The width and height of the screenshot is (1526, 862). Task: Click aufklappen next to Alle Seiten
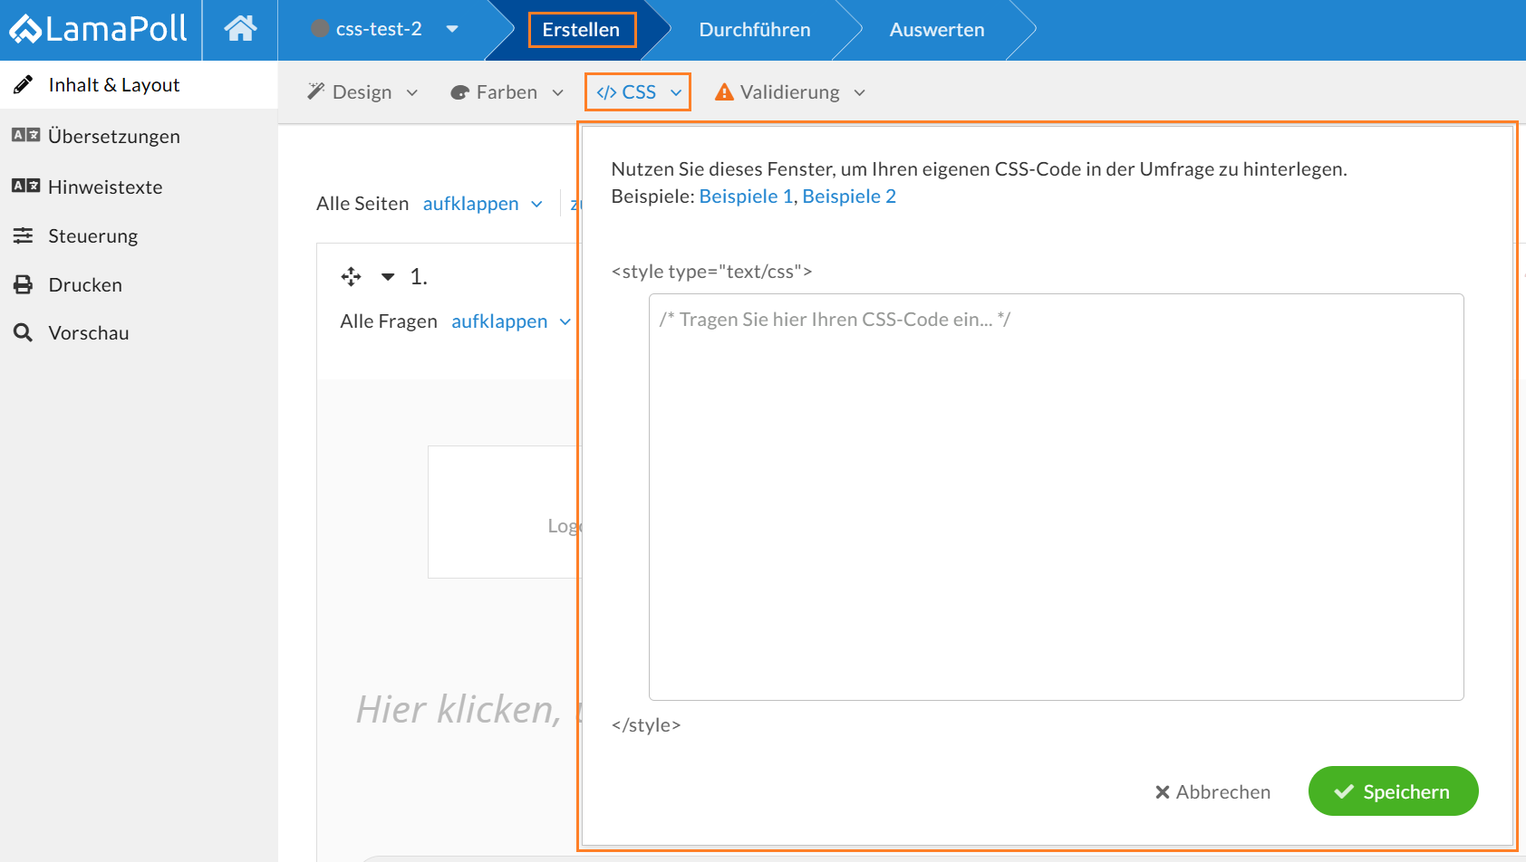coord(471,204)
